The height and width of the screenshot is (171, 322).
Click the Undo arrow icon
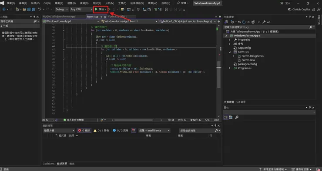[x=40, y=10]
